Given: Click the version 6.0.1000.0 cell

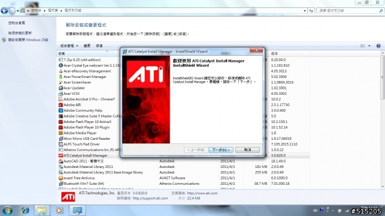Looking at the screenshot, I should click(279, 178).
